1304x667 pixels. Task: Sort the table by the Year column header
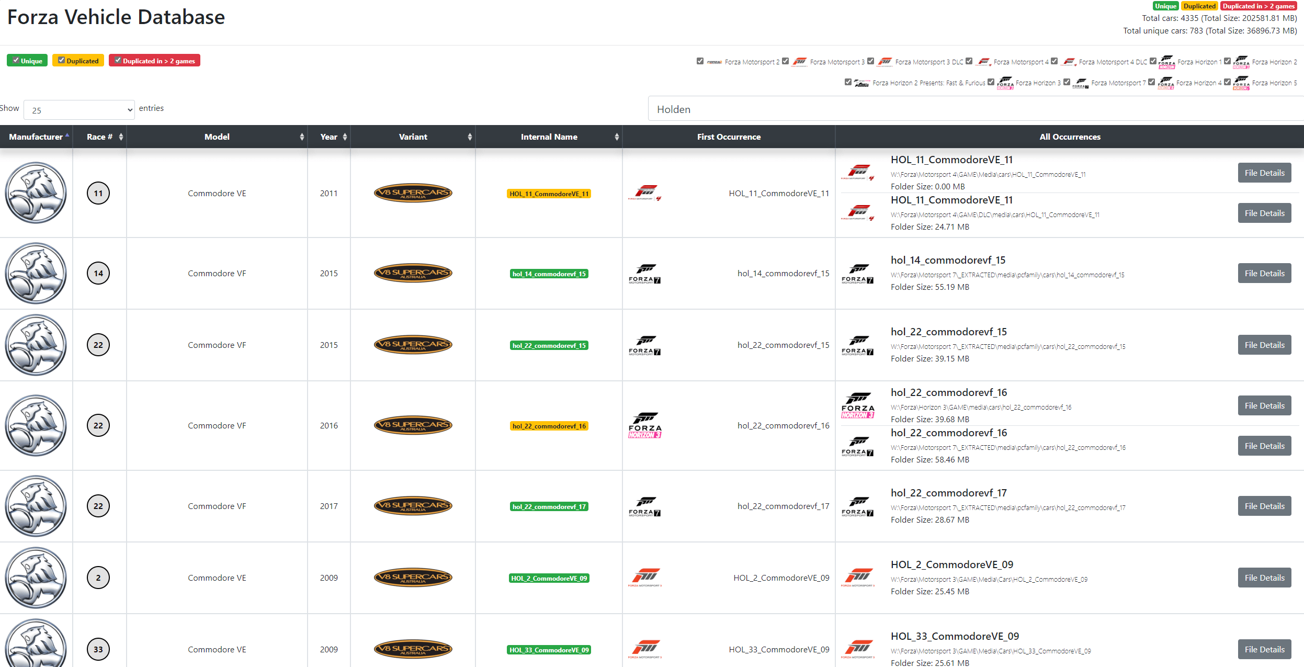point(329,137)
